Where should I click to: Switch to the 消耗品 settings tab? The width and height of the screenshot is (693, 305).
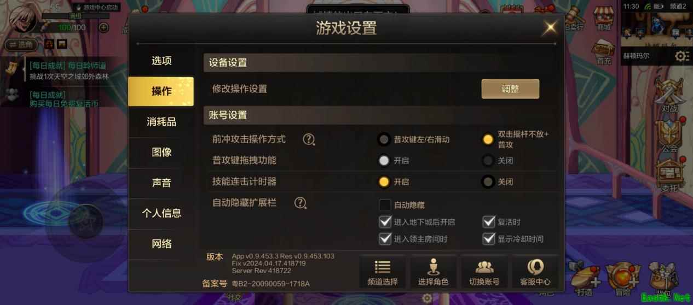(161, 122)
